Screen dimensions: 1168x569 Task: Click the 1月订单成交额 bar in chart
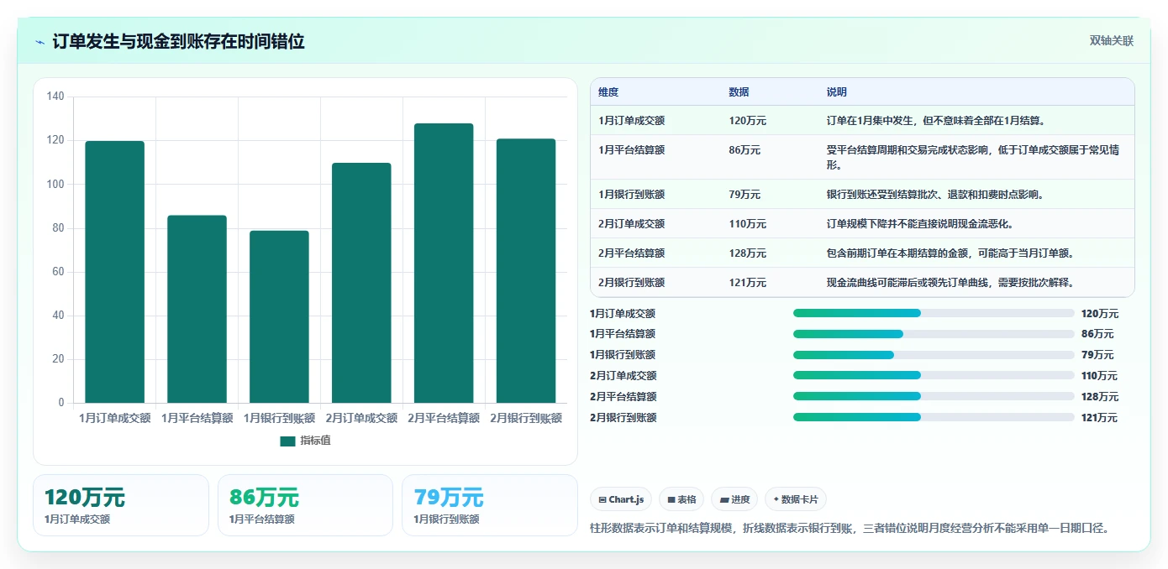tap(114, 272)
